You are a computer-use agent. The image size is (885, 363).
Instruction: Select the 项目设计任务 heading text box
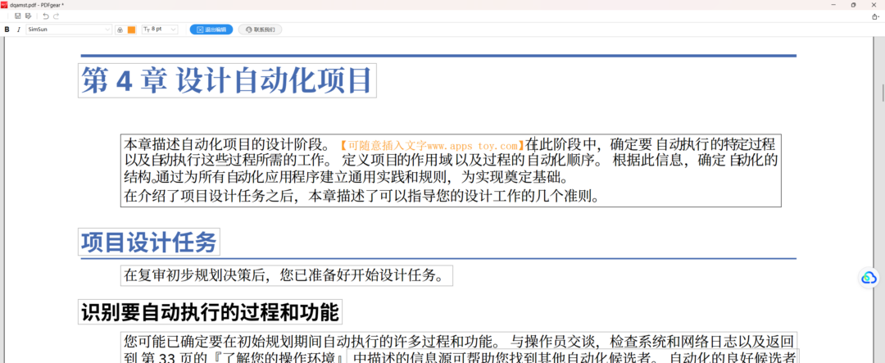[149, 243]
